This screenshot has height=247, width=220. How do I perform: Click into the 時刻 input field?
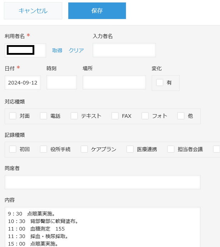pos(62,82)
